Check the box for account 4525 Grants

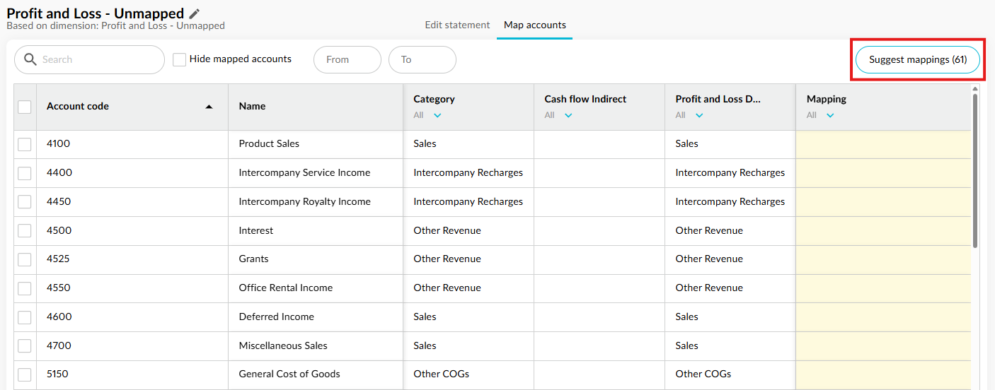25,259
